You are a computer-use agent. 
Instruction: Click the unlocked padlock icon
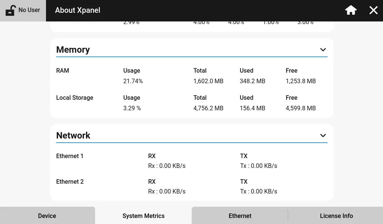(x=11, y=11)
